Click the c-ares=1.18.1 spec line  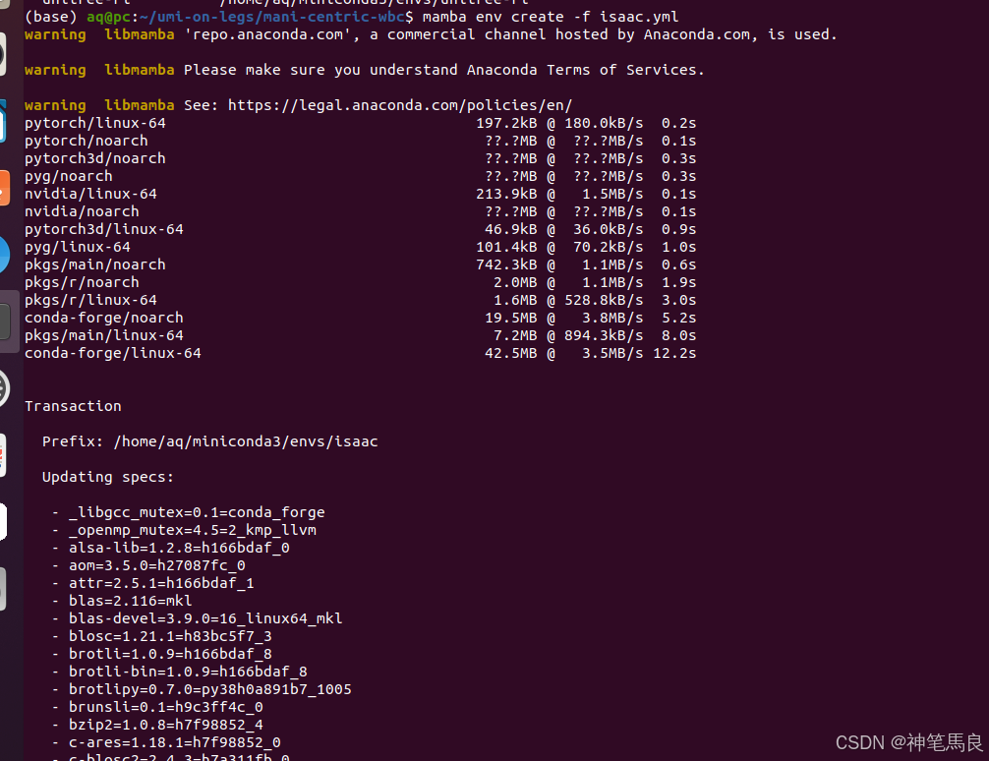coord(175,741)
